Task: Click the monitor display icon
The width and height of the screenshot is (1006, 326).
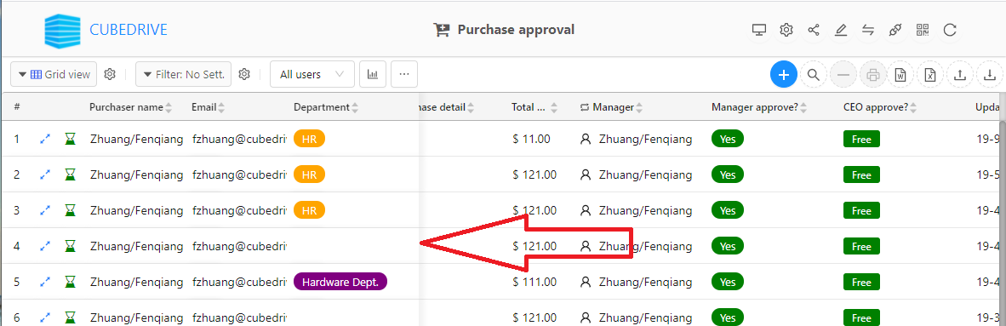Action: tap(759, 30)
